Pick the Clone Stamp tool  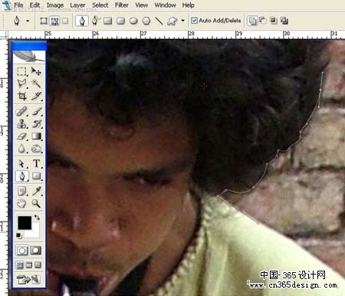pos(21,123)
